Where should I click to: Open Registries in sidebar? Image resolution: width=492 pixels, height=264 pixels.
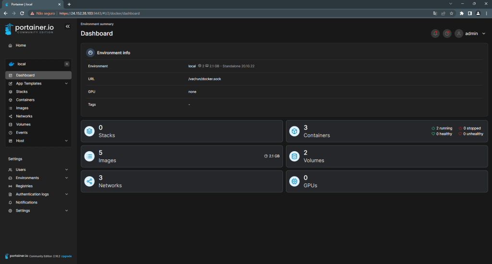(x=24, y=186)
